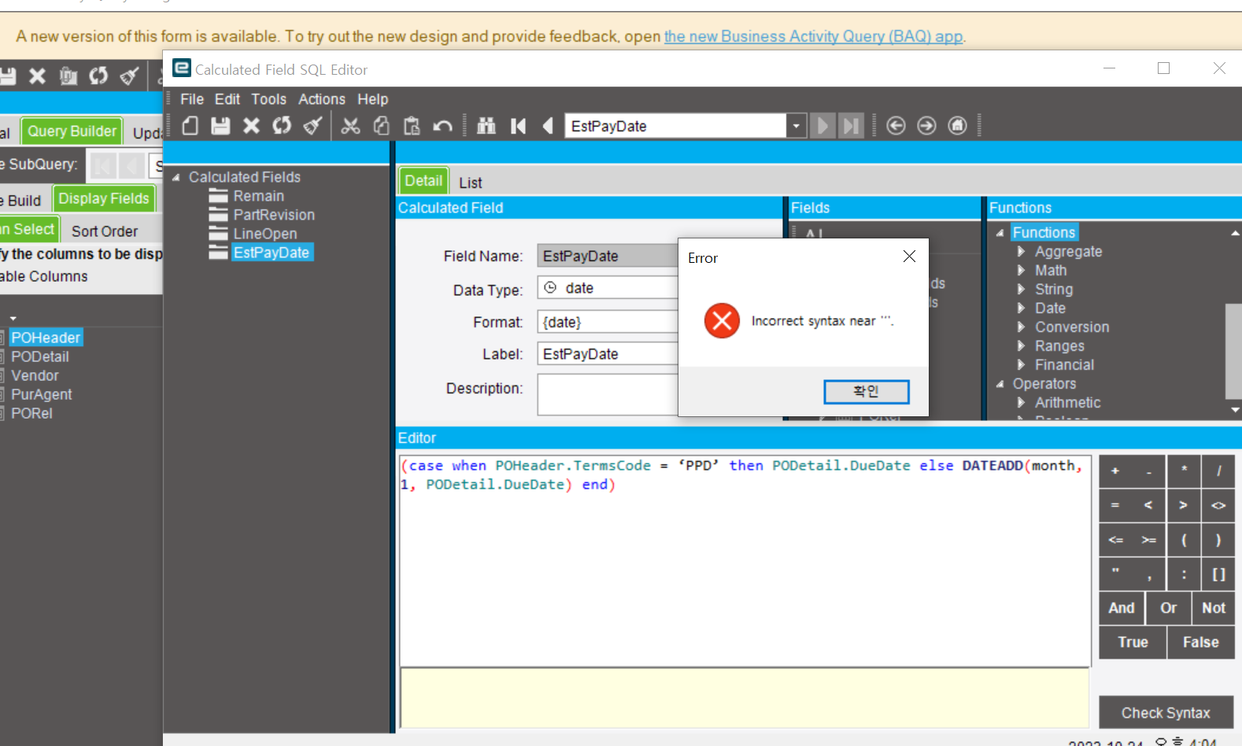Click the red error icon in dialog

(722, 321)
